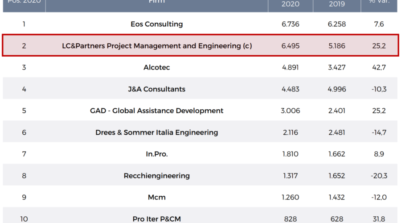Select the 2.116 value for Drees & Sommer
This screenshot has width=401, height=223.
click(x=290, y=132)
